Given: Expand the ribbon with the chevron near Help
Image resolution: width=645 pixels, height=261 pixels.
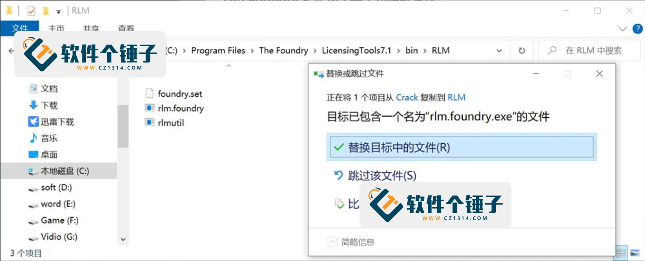Looking at the screenshot, I should pos(622,29).
